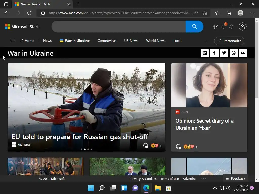Add reaction to EU gas shut-off story
This screenshot has height=194, width=259.
(x=146, y=146)
